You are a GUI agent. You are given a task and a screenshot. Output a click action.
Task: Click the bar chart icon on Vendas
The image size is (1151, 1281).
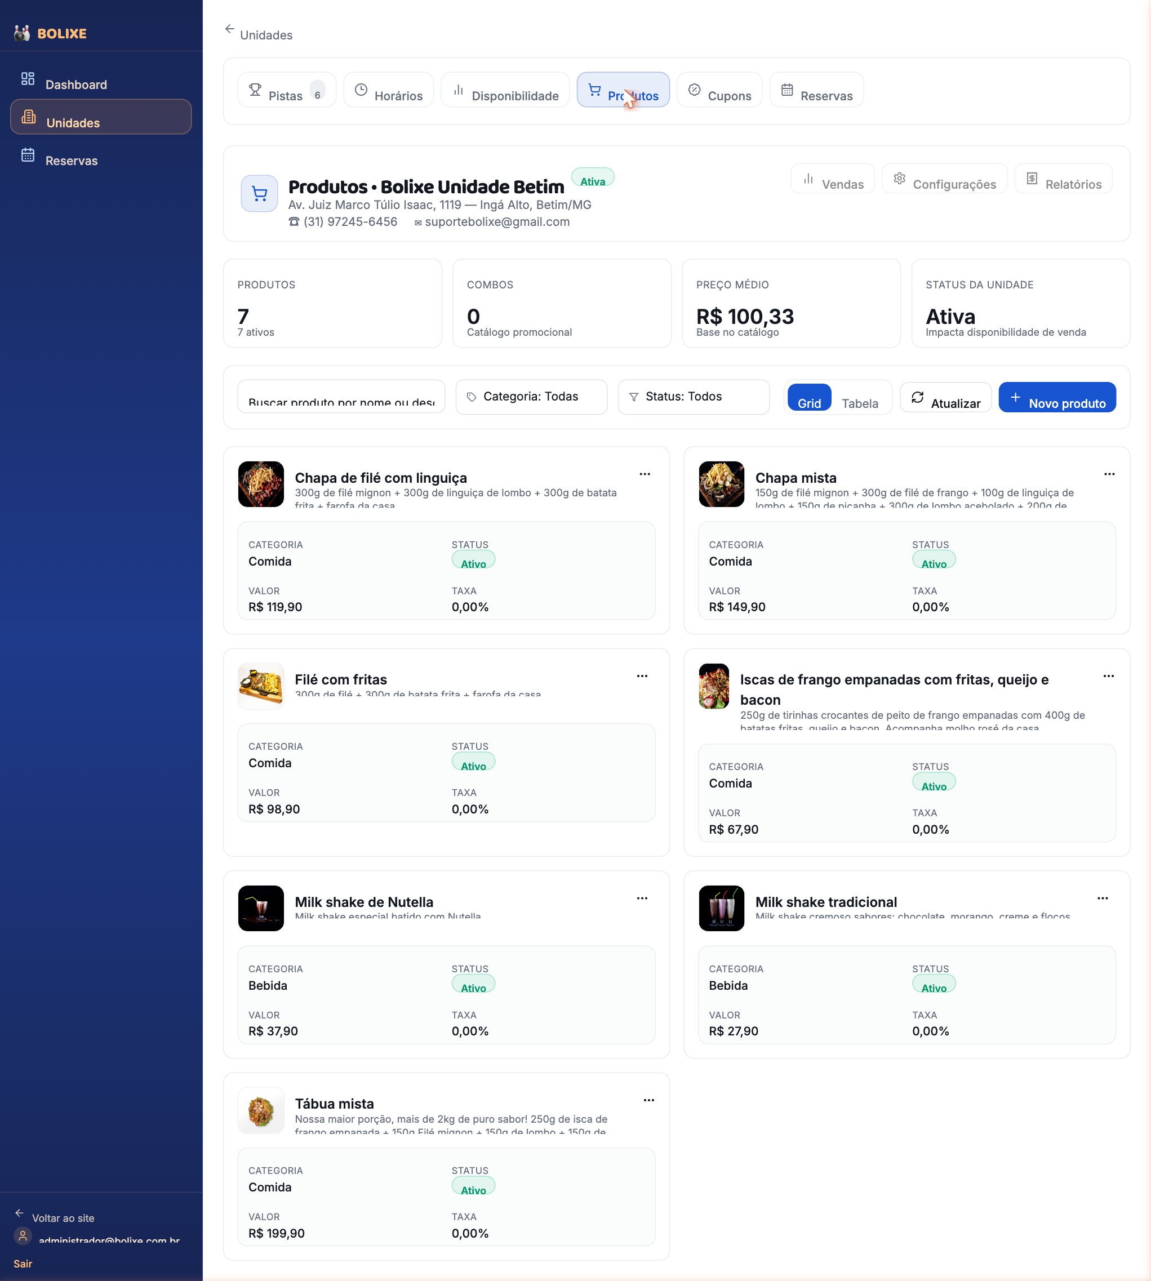pyautogui.click(x=808, y=179)
